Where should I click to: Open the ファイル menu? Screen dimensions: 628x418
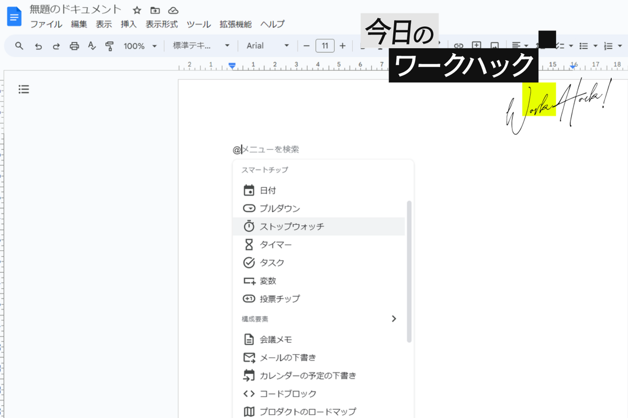coord(46,24)
